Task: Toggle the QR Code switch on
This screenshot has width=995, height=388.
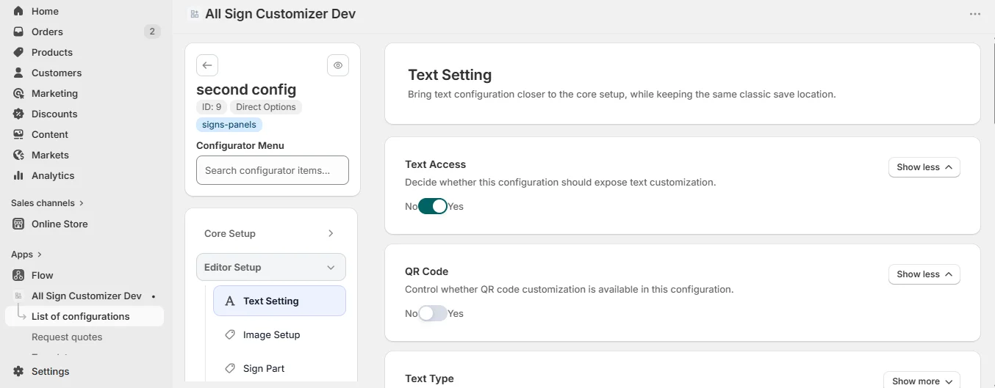Action: 432,313
